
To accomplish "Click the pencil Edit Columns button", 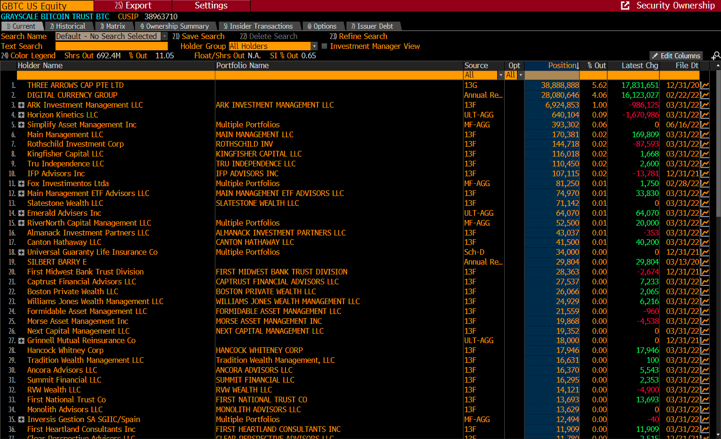I will (x=676, y=56).
